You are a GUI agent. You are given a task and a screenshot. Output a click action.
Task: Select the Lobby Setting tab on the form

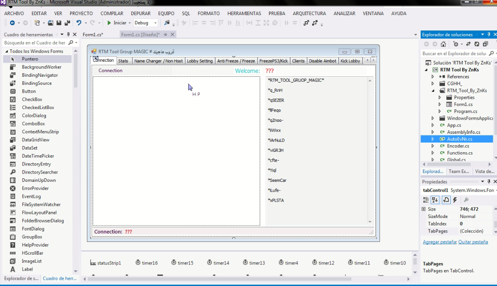[x=200, y=61]
